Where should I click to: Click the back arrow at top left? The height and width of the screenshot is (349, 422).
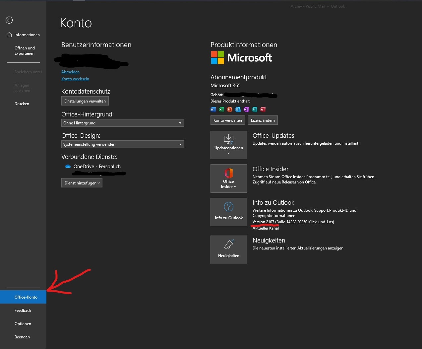[9, 20]
